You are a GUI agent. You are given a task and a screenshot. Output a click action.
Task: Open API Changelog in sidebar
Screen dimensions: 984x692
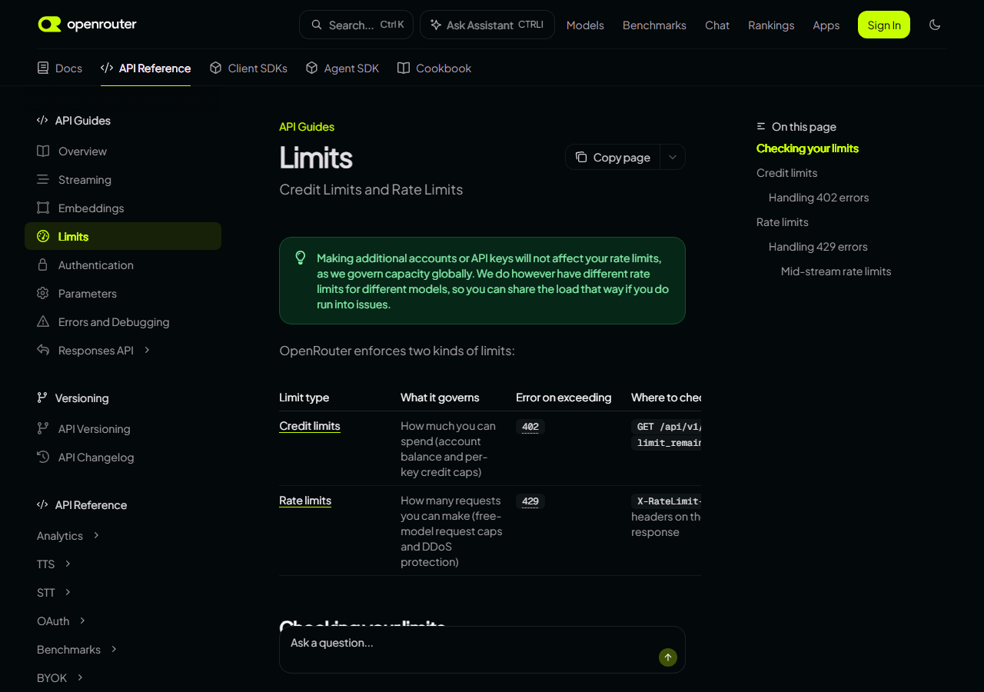click(123, 457)
